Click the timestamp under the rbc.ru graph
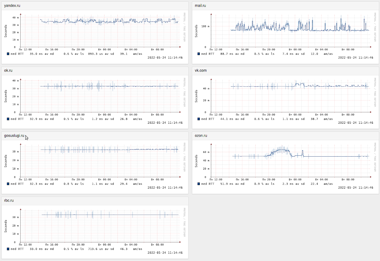Viewport: 380px width, 261px height. click(165, 253)
